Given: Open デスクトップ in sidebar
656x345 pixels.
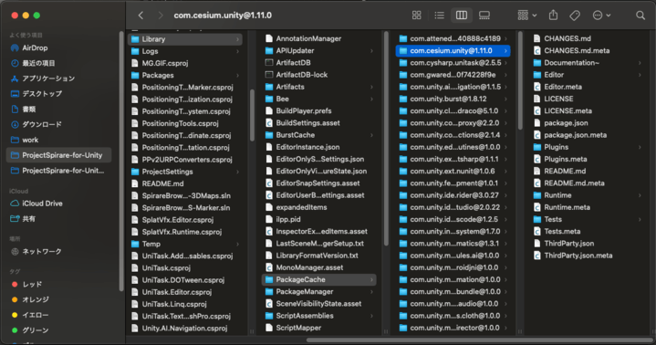Looking at the screenshot, I should [x=58, y=94].
